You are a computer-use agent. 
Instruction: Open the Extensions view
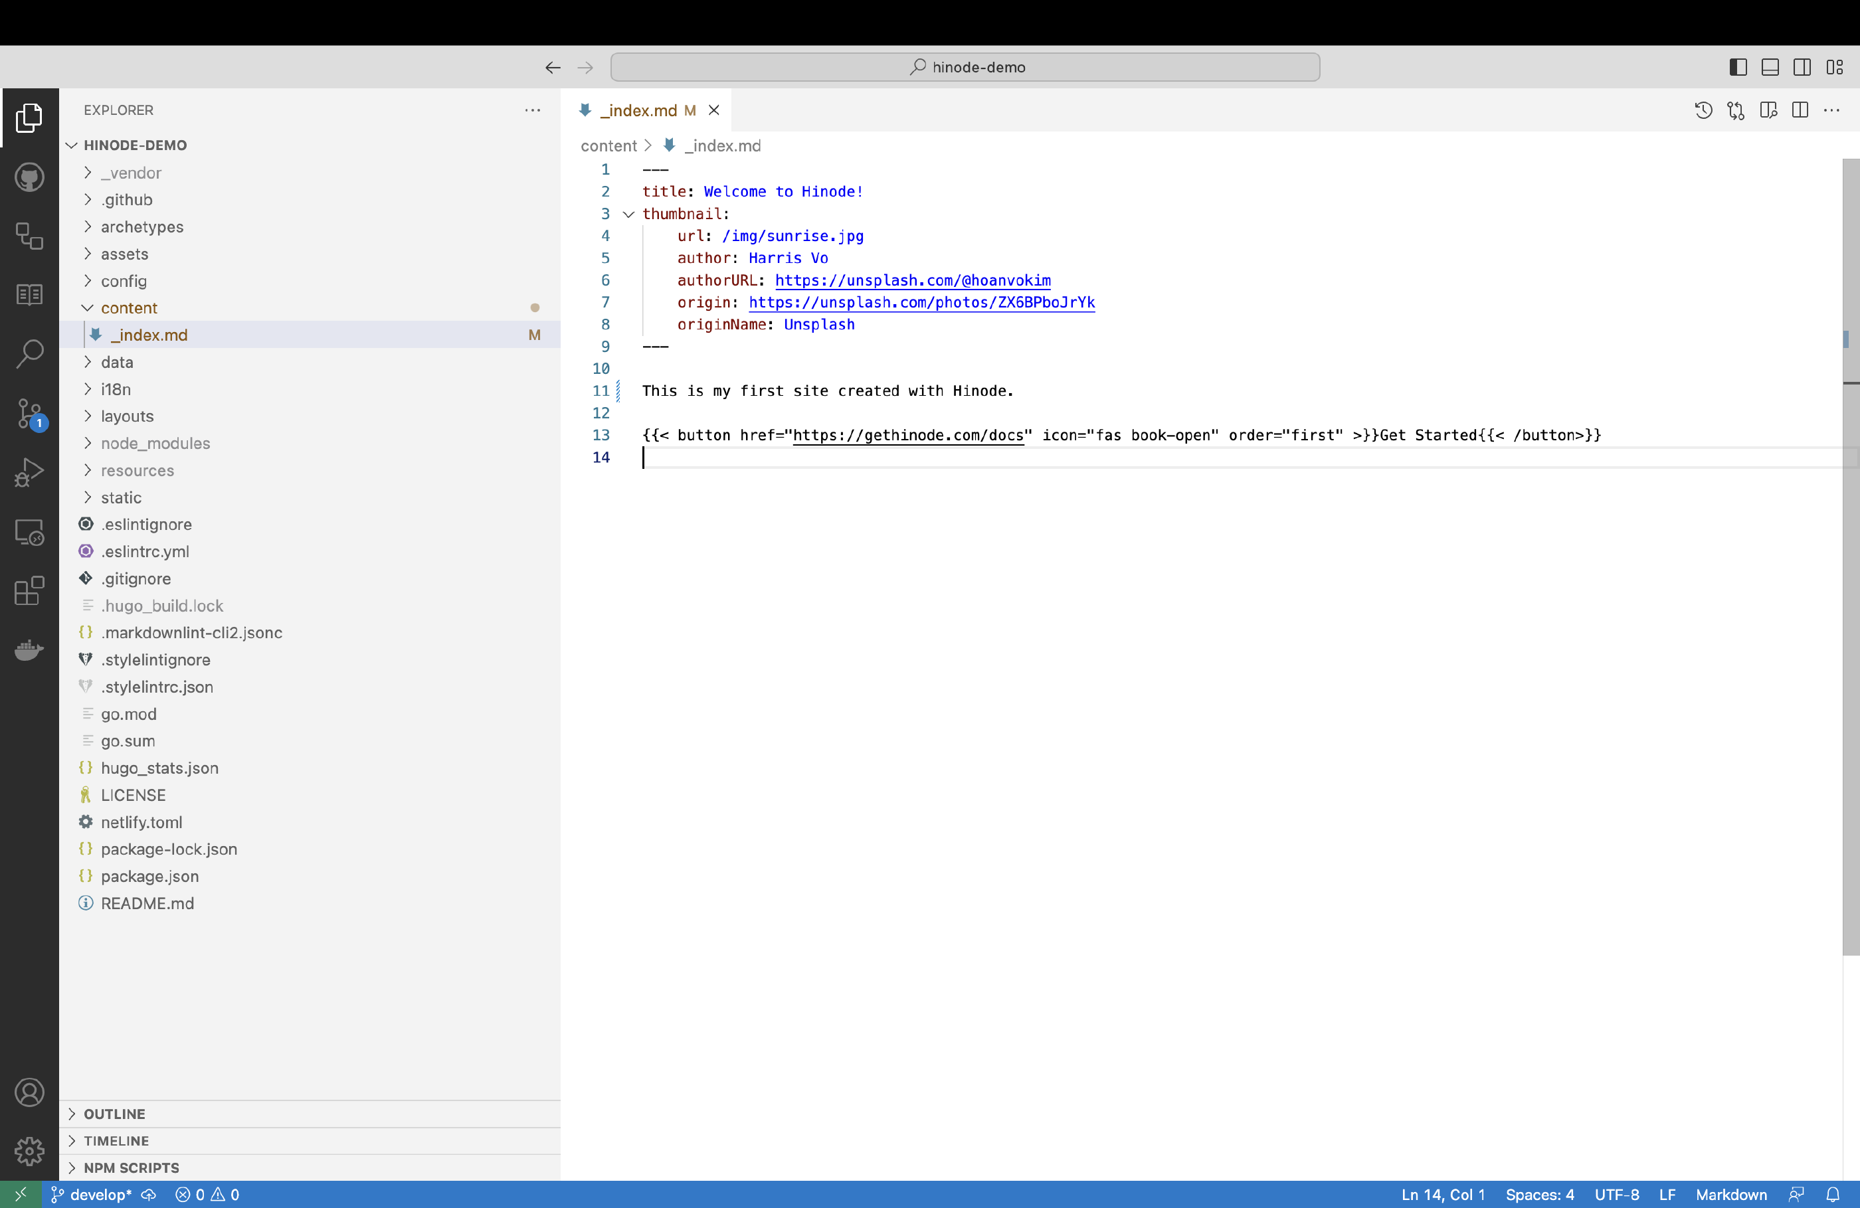pyautogui.click(x=30, y=590)
